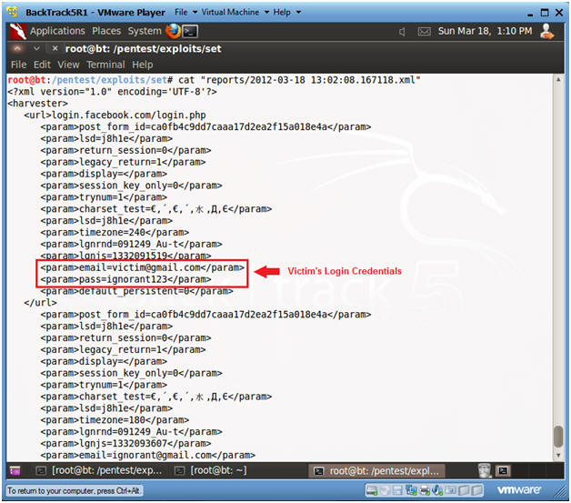Click the email=ignorant@gmail.com param line
The height and width of the screenshot is (503, 571).
tap(148, 455)
